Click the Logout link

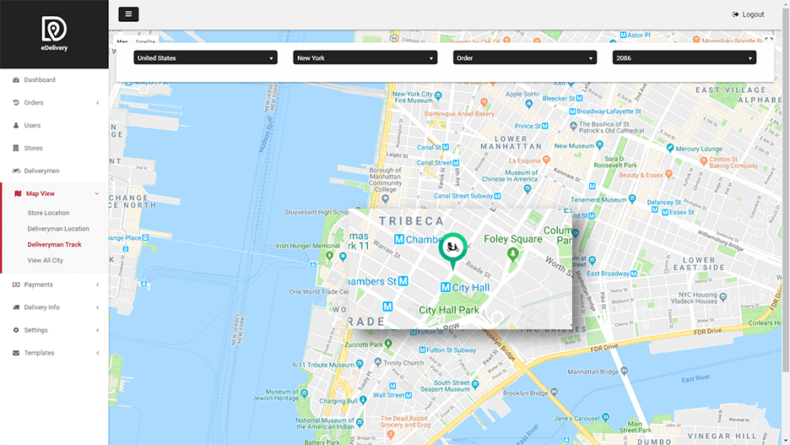coord(748,14)
